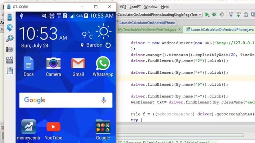Close the MyTouchableWebDriverWebTest.java tab

(179, 29)
